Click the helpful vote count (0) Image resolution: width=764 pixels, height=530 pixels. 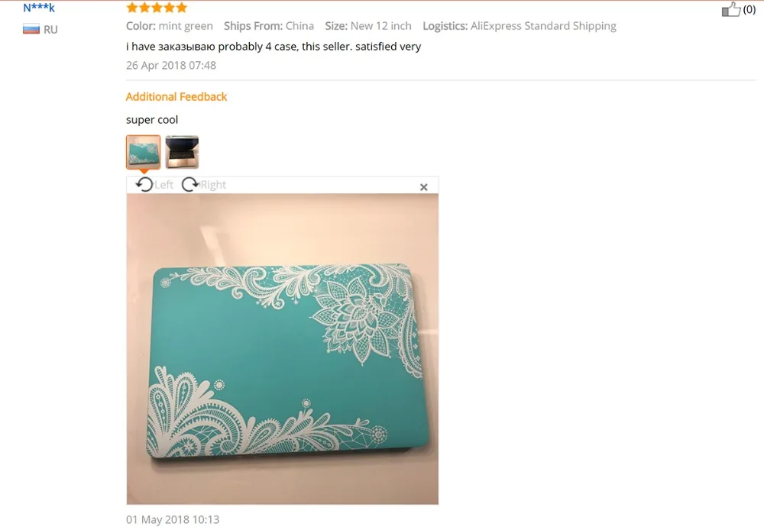click(x=749, y=9)
